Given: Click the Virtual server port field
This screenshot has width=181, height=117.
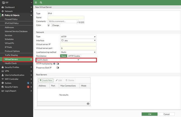Looking at the screenshot, I should (78, 48).
